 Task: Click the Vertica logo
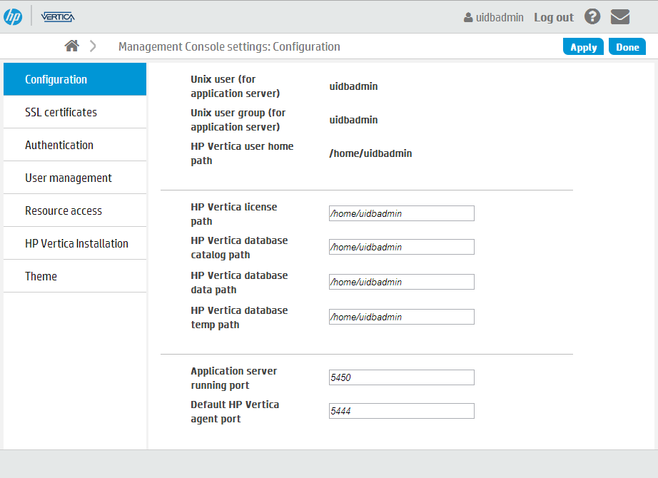[x=58, y=17]
